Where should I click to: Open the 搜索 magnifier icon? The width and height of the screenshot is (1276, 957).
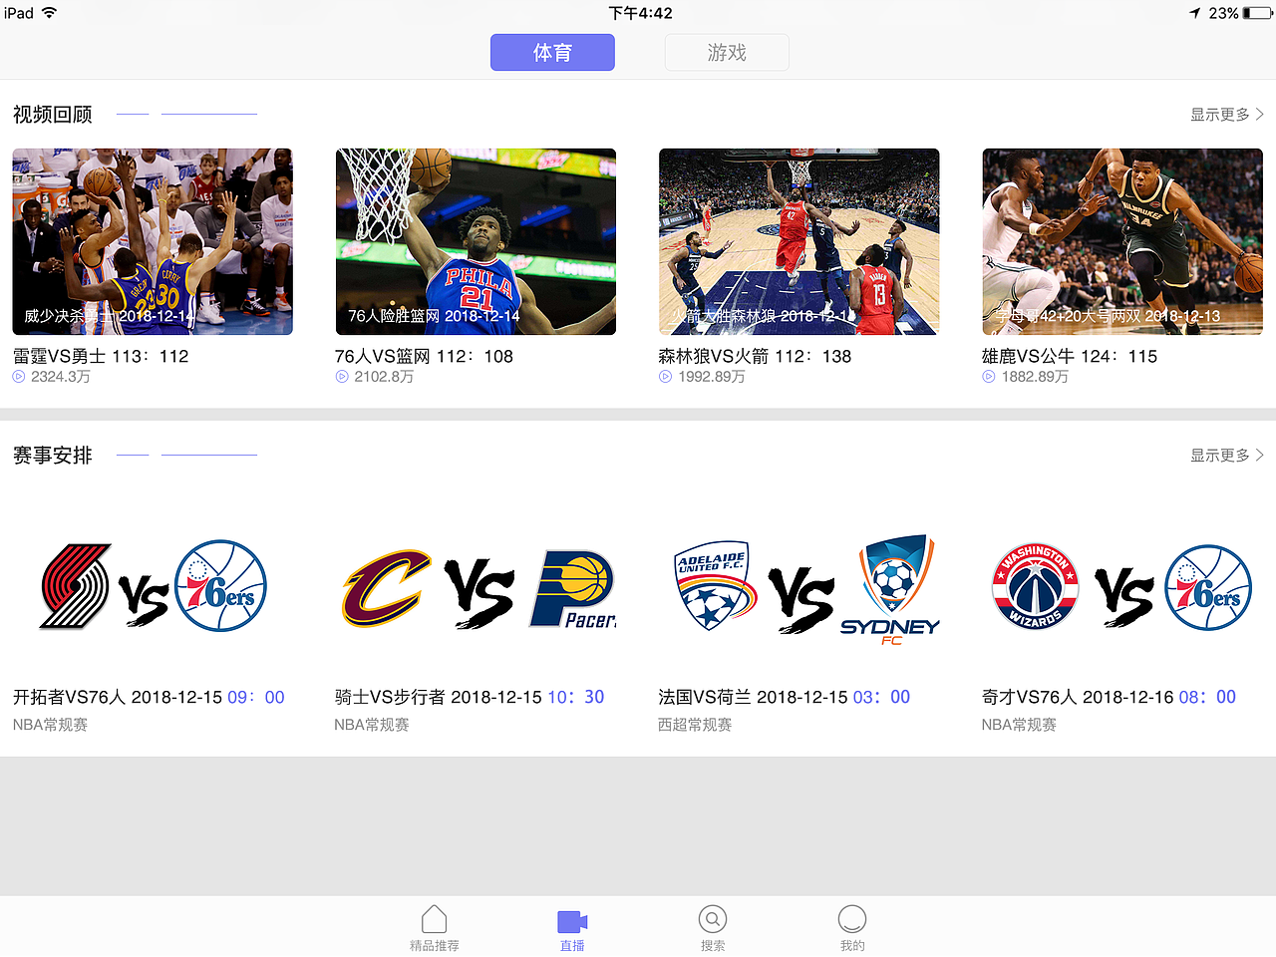point(713,919)
